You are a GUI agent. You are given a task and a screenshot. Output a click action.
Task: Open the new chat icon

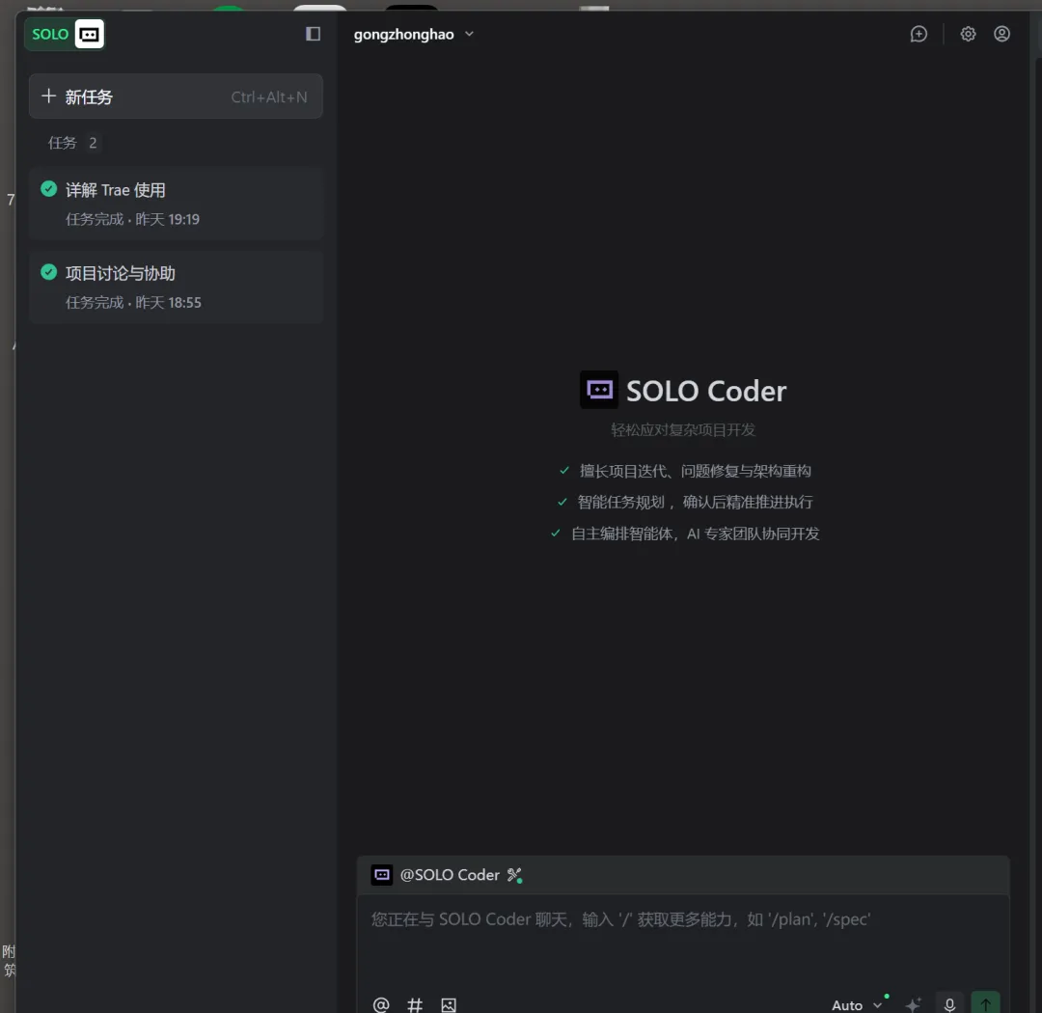[x=919, y=34]
